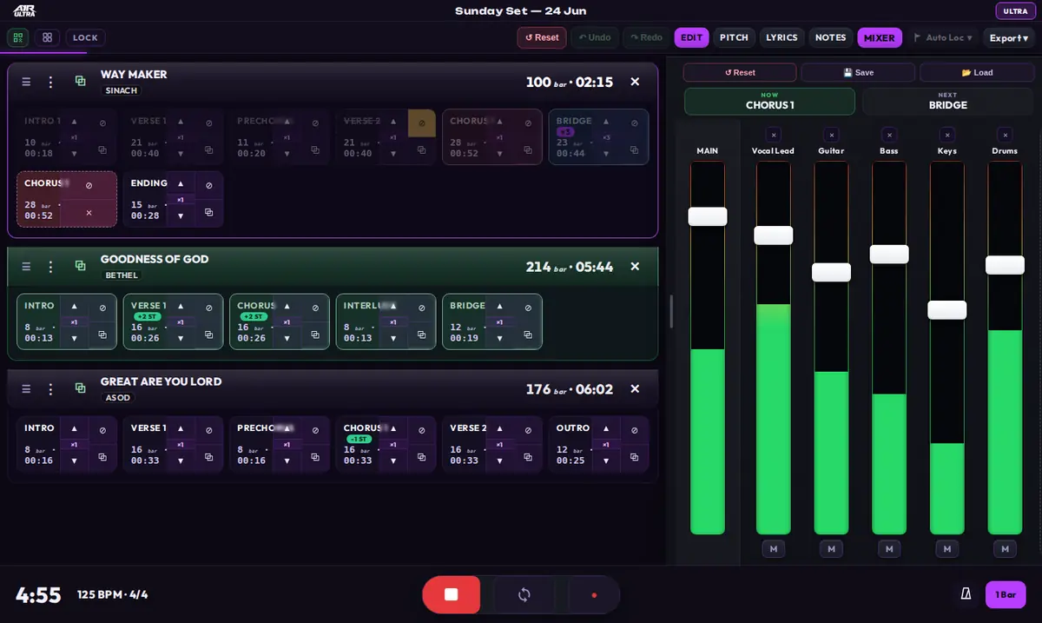Remove Goodness of God from the set
1042x623 pixels.
[x=635, y=267]
